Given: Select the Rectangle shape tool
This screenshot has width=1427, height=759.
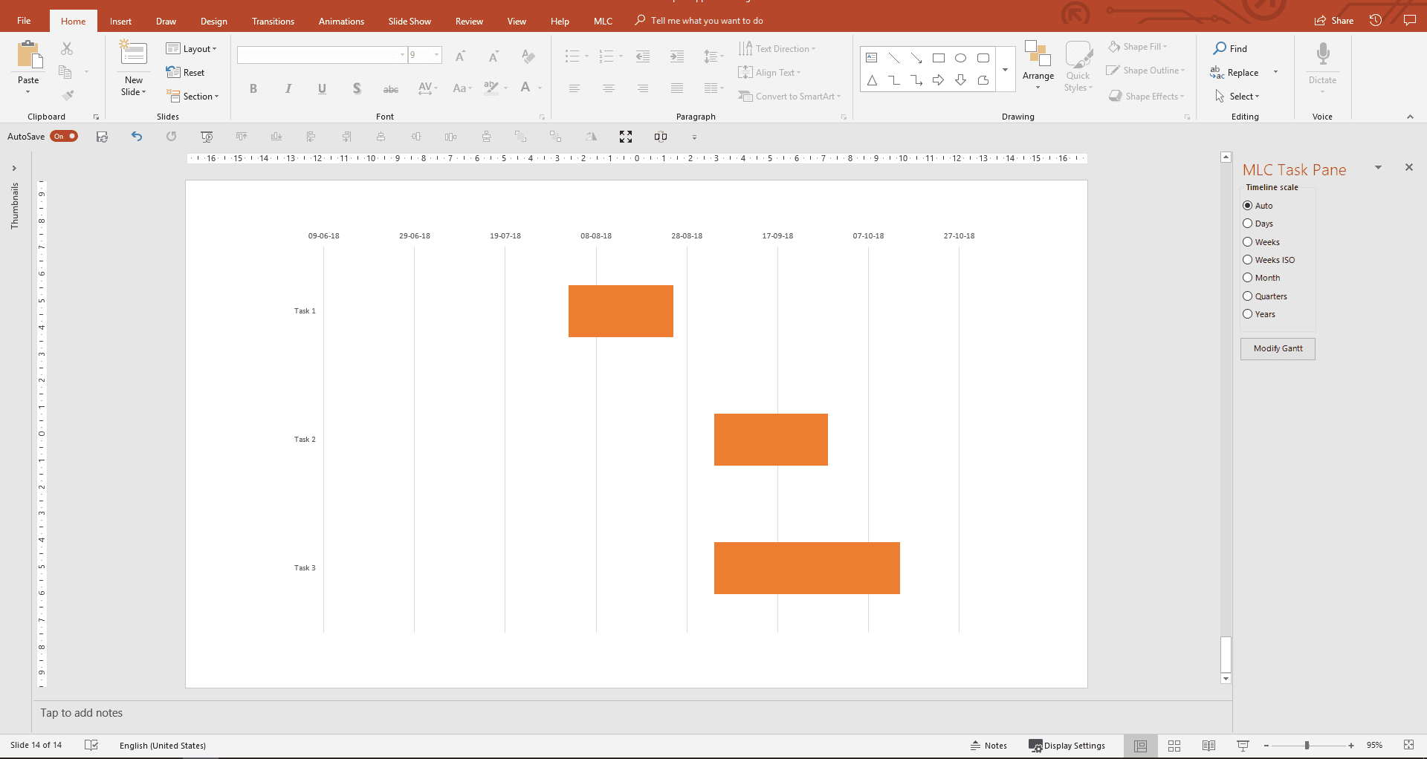Looking at the screenshot, I should pyautogui.click(x=939, y=58).
